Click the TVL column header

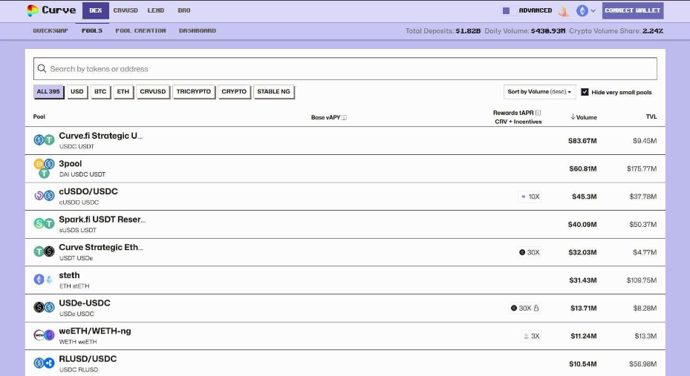651,116
